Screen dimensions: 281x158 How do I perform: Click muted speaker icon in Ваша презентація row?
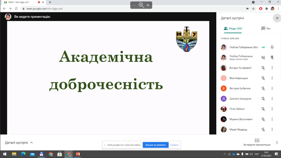point(263,58)
